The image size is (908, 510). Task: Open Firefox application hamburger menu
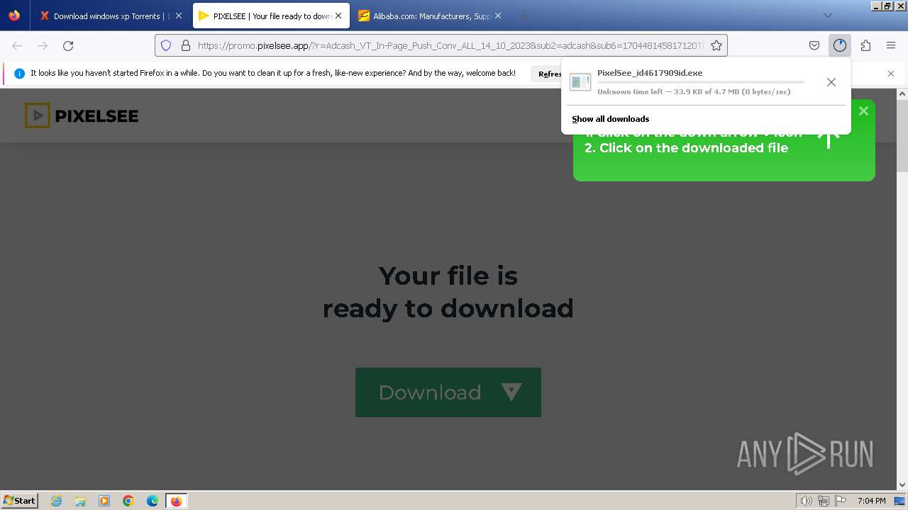coord(891,45)
